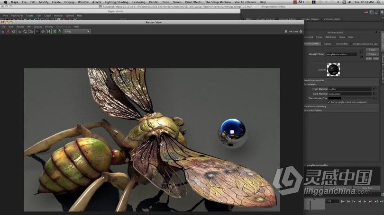
Task: Click the 1:1 real size icon
Action: point(48,32)
